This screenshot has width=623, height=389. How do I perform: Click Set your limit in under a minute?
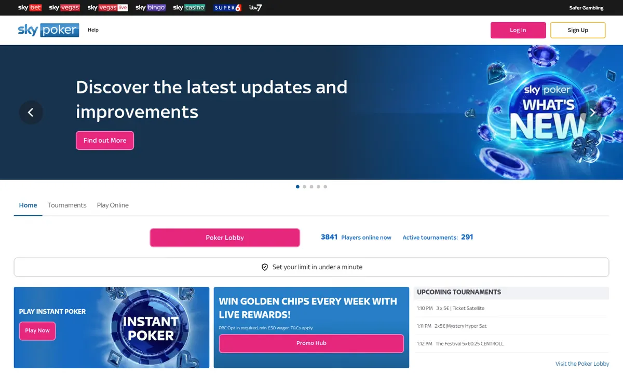point(311,267)
